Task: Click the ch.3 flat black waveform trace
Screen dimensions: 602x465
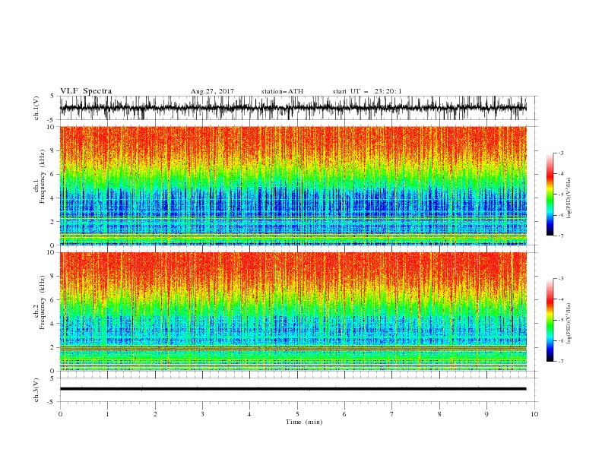Action: pos(293,389)
